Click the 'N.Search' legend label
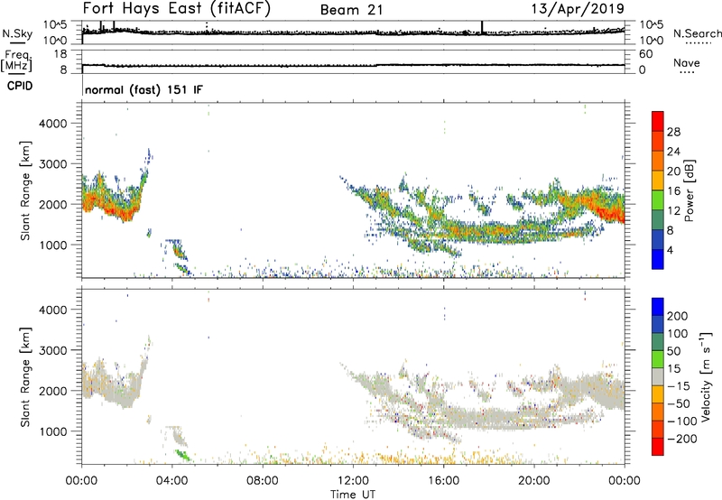Screen dimensions: 722x500 click(698, 33)
